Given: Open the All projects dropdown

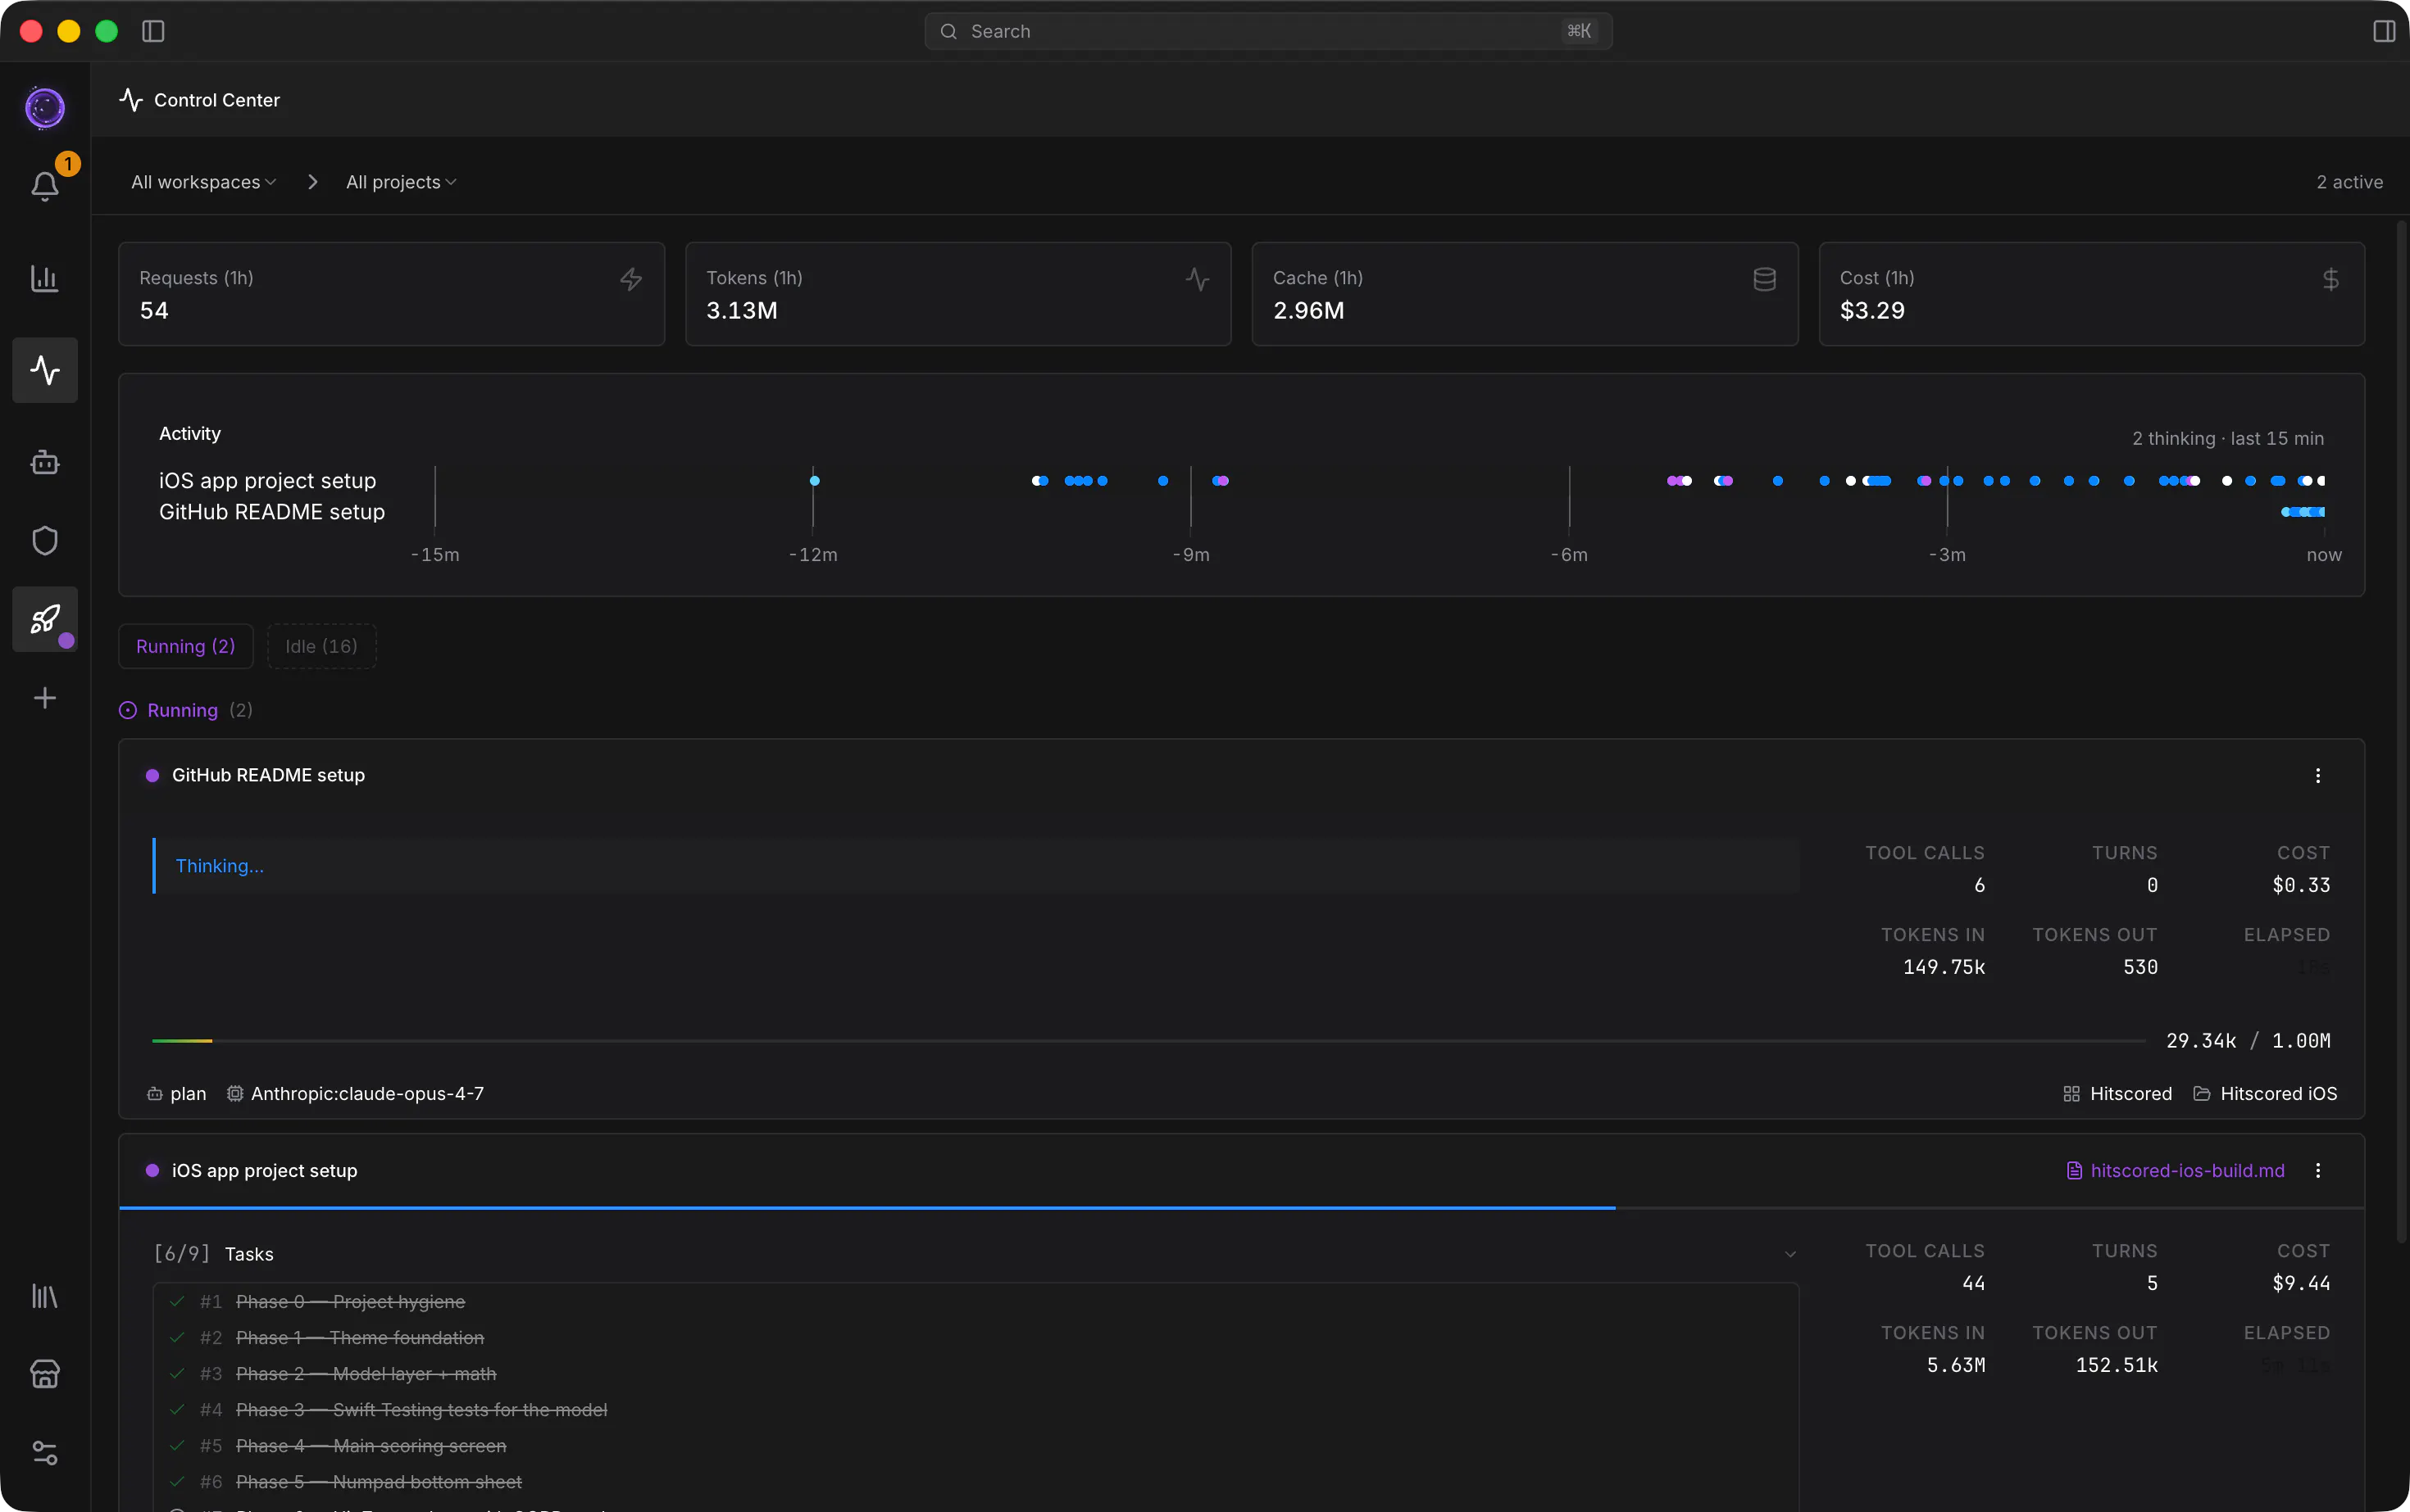Looking at the screenshot, I should pyautogui.click(x=402, y=182).
